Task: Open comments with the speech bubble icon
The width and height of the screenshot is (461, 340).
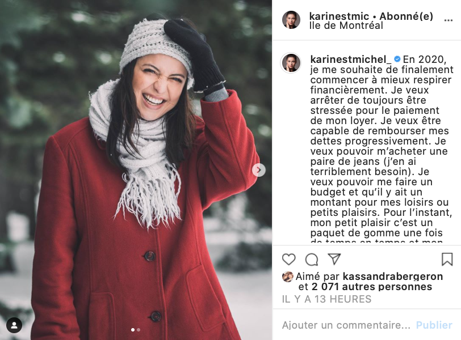Action: [x=311, y=260]
